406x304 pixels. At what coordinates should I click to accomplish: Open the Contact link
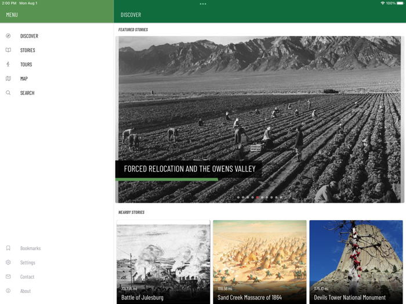coord(27,277)
